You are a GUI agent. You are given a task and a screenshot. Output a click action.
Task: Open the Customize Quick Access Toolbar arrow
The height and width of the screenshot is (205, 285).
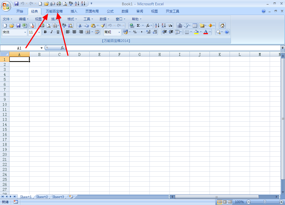pyautogui.click(x=91, y=3)
